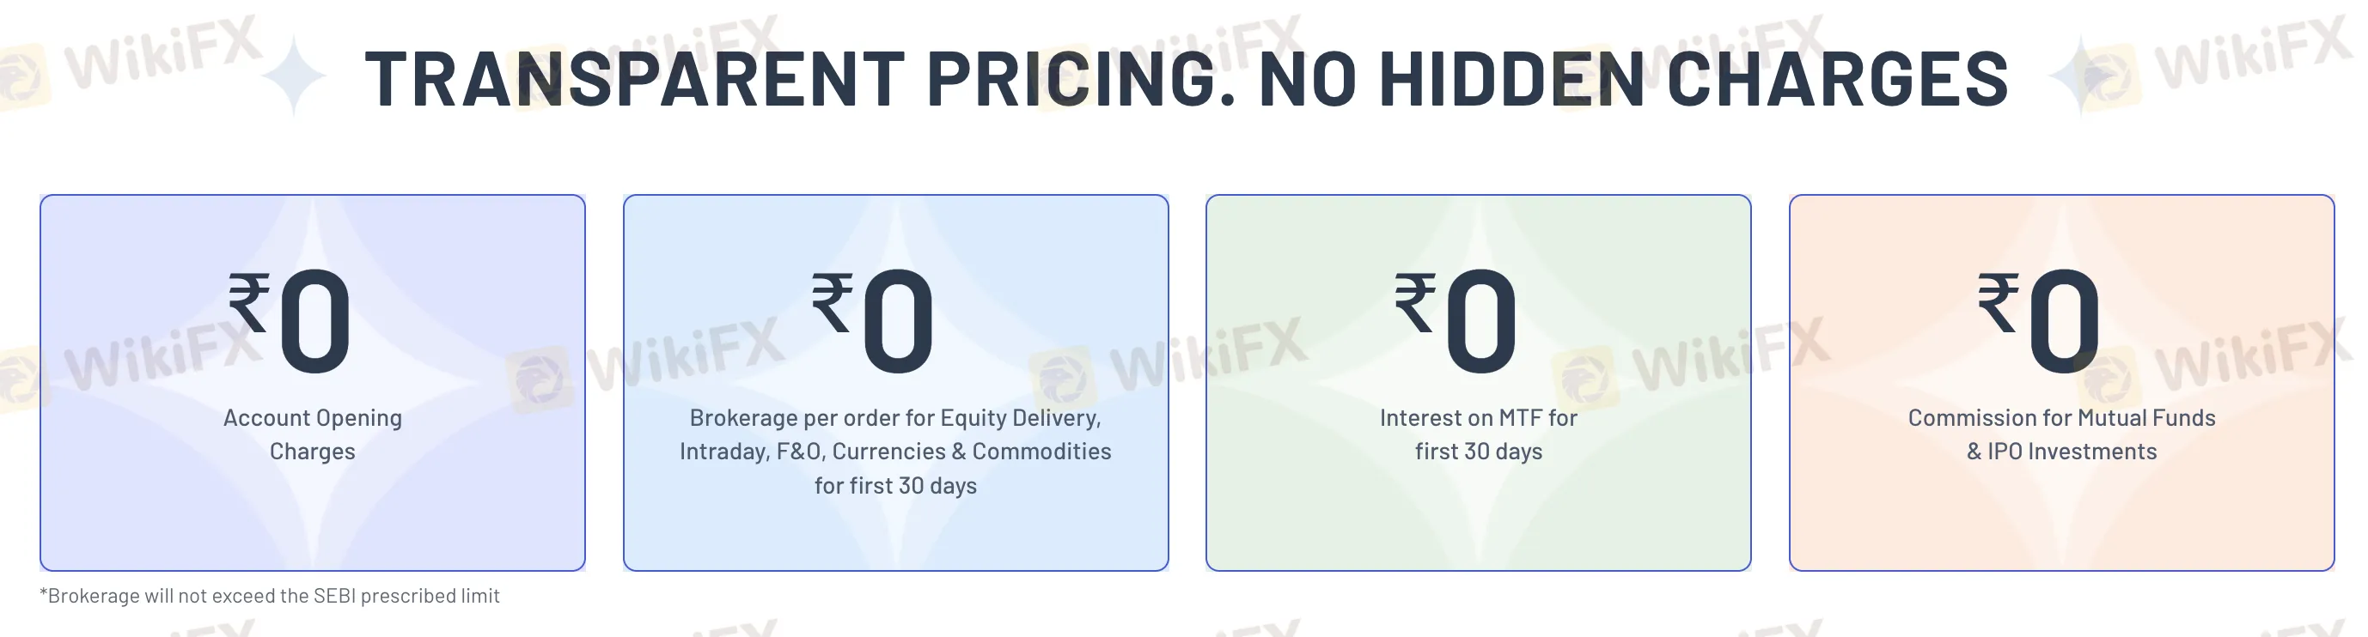Viewport: 2368px width, 637px height.
Task: Click the Account Opening Charges card
Action: click(x=313, y=383)
